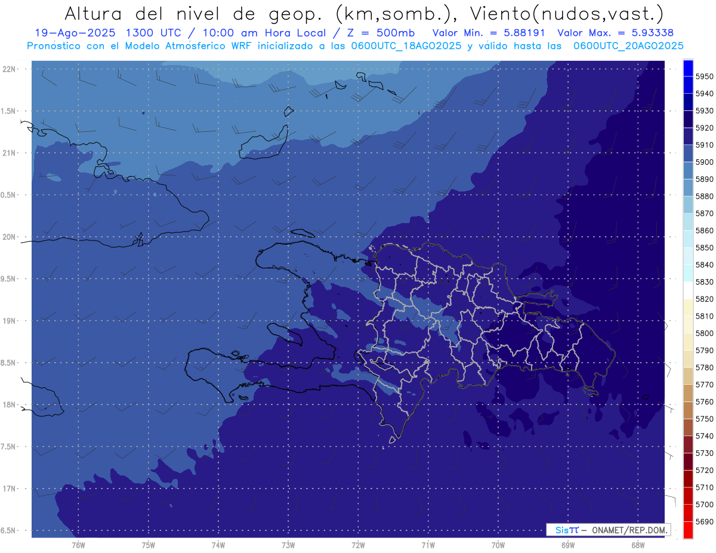Screen dimensions: 716x553
Task: Click the color bar band between 5850 and 5860
Action: (x=688, y=239)
